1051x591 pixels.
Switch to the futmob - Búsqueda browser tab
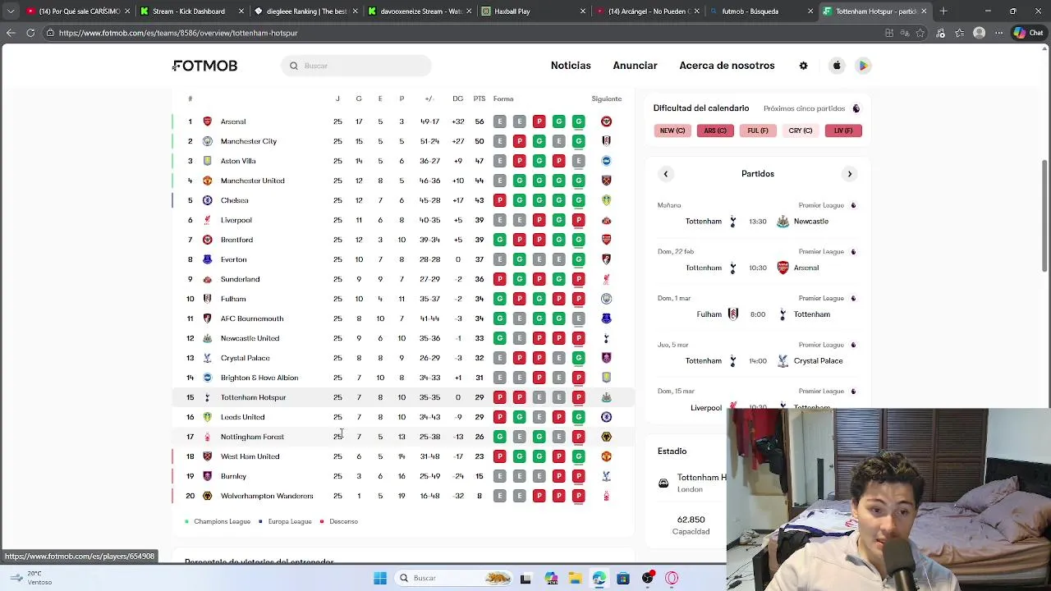pos(762,11)
